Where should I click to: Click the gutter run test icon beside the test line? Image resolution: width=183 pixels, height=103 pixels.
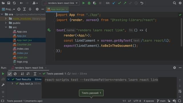pos(49,30)
